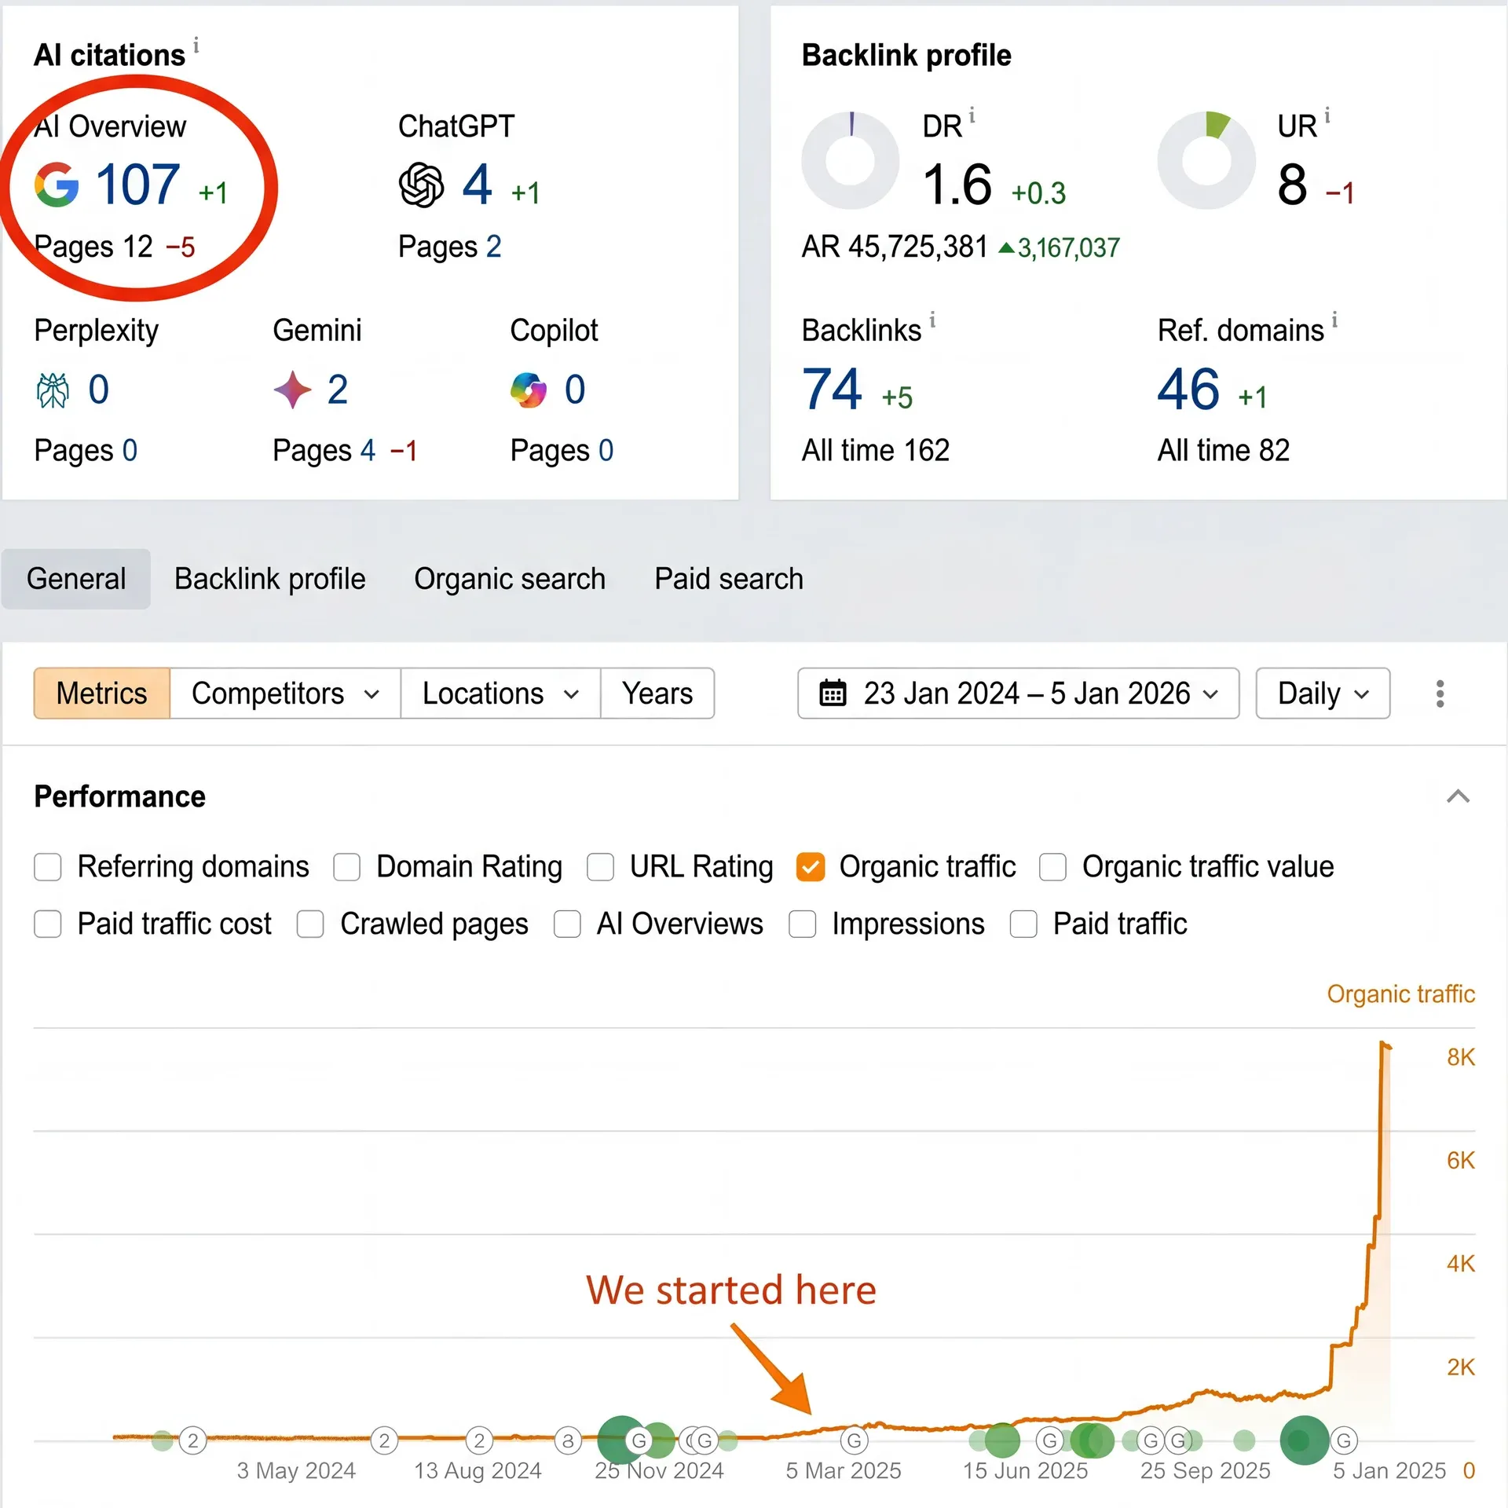Click the Backlinks info icon
The width and height of the screenshot is (1508, 1508).
click(x=932, y=320)
